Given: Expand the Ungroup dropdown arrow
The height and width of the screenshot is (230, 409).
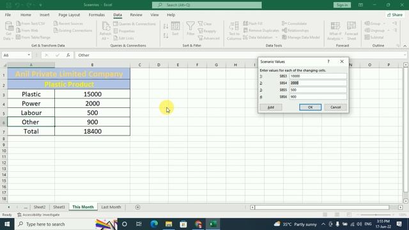Looking at the screenshot, I should [388, 31].
